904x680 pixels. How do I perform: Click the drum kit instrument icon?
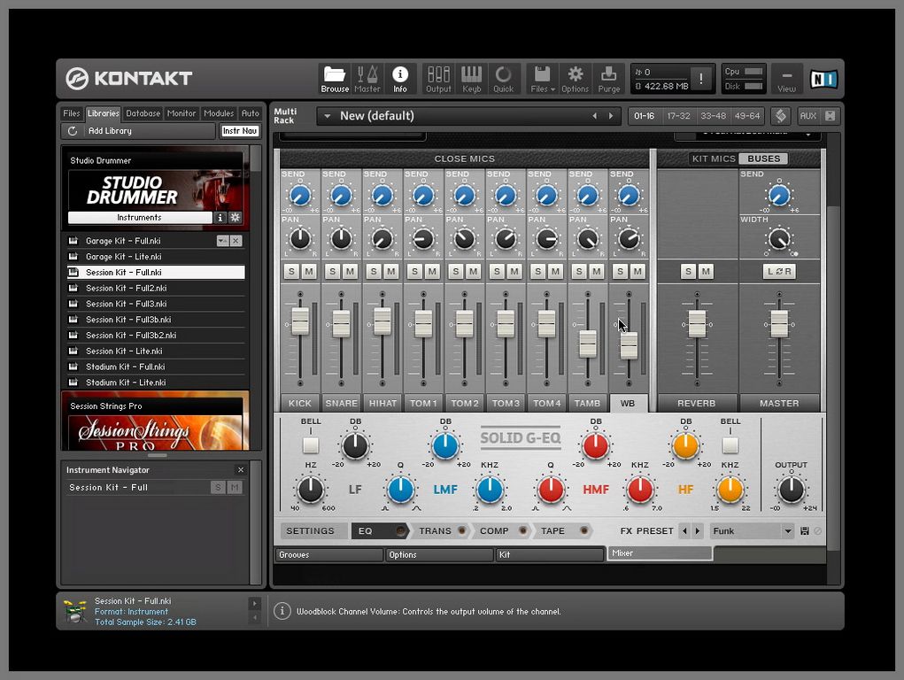(x=75, y=611)
